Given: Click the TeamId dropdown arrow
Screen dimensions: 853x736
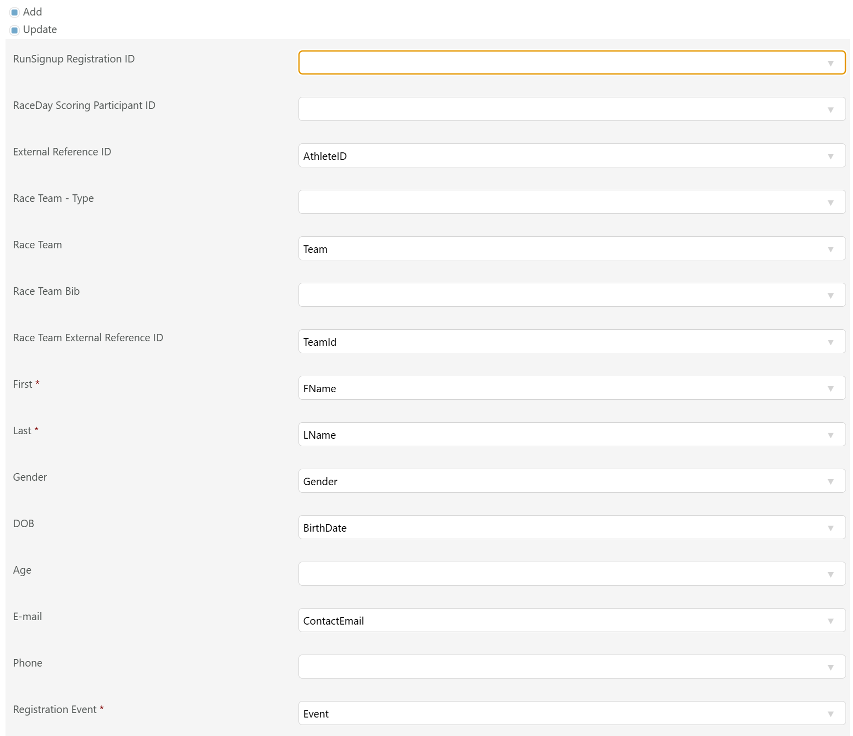Looking at the screenshot, I should [830, 342].
